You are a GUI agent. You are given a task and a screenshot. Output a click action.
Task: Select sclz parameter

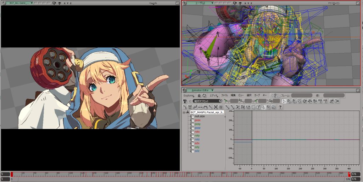(x=197, y=151)
